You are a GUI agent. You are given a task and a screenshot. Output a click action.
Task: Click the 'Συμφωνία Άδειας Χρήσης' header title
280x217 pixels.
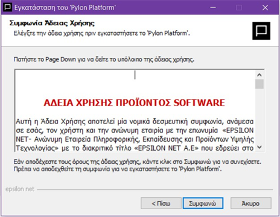[x=52, y=23]
